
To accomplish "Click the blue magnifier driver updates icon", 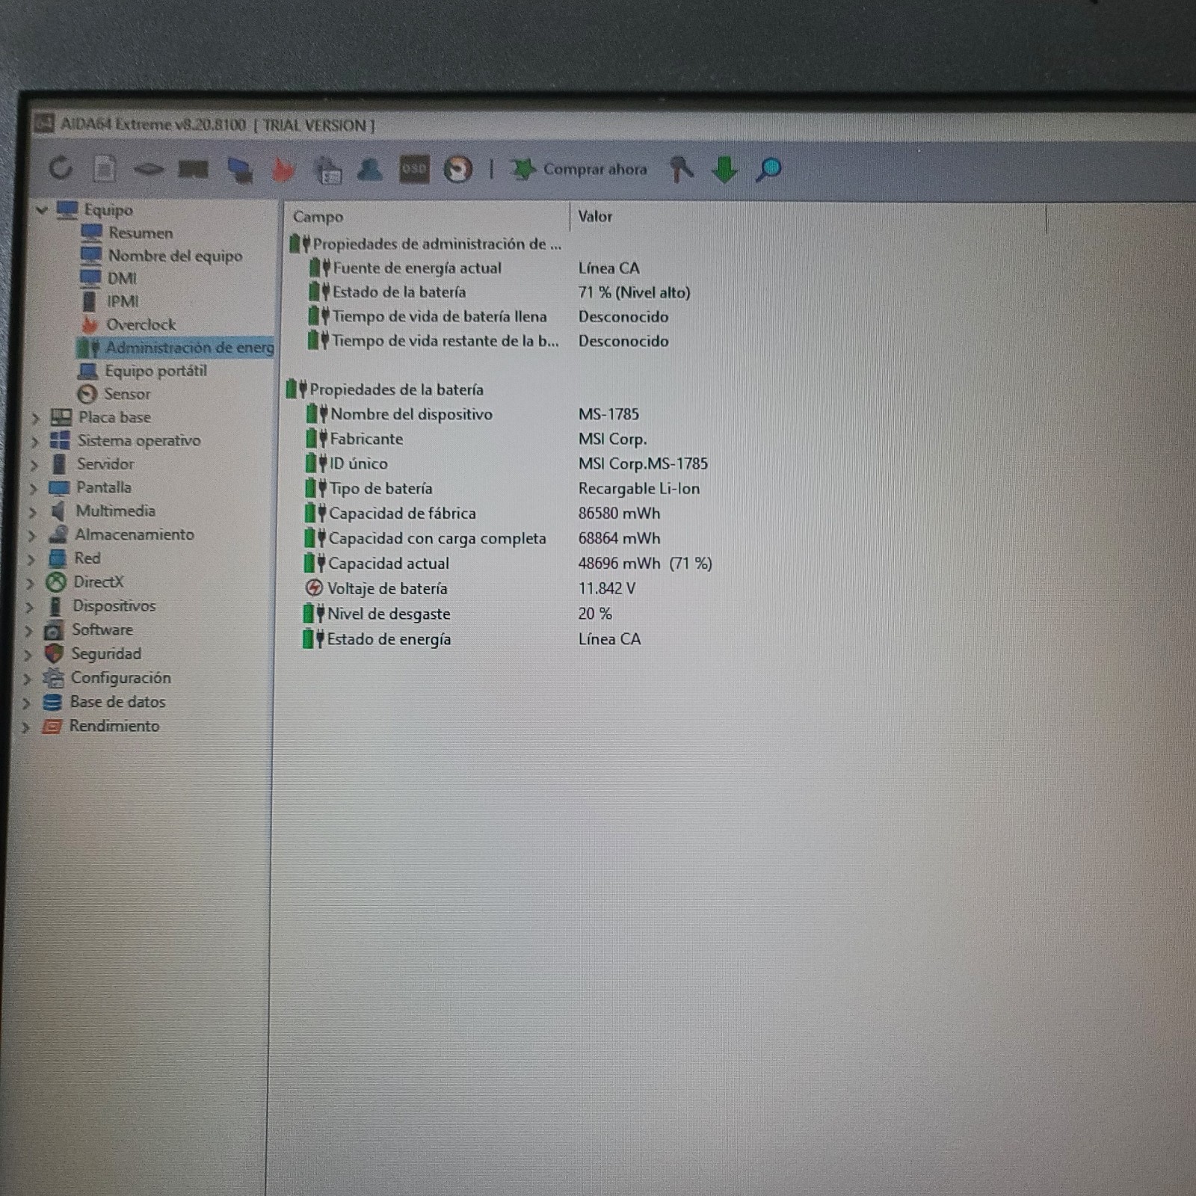I will tap(768, 170).
